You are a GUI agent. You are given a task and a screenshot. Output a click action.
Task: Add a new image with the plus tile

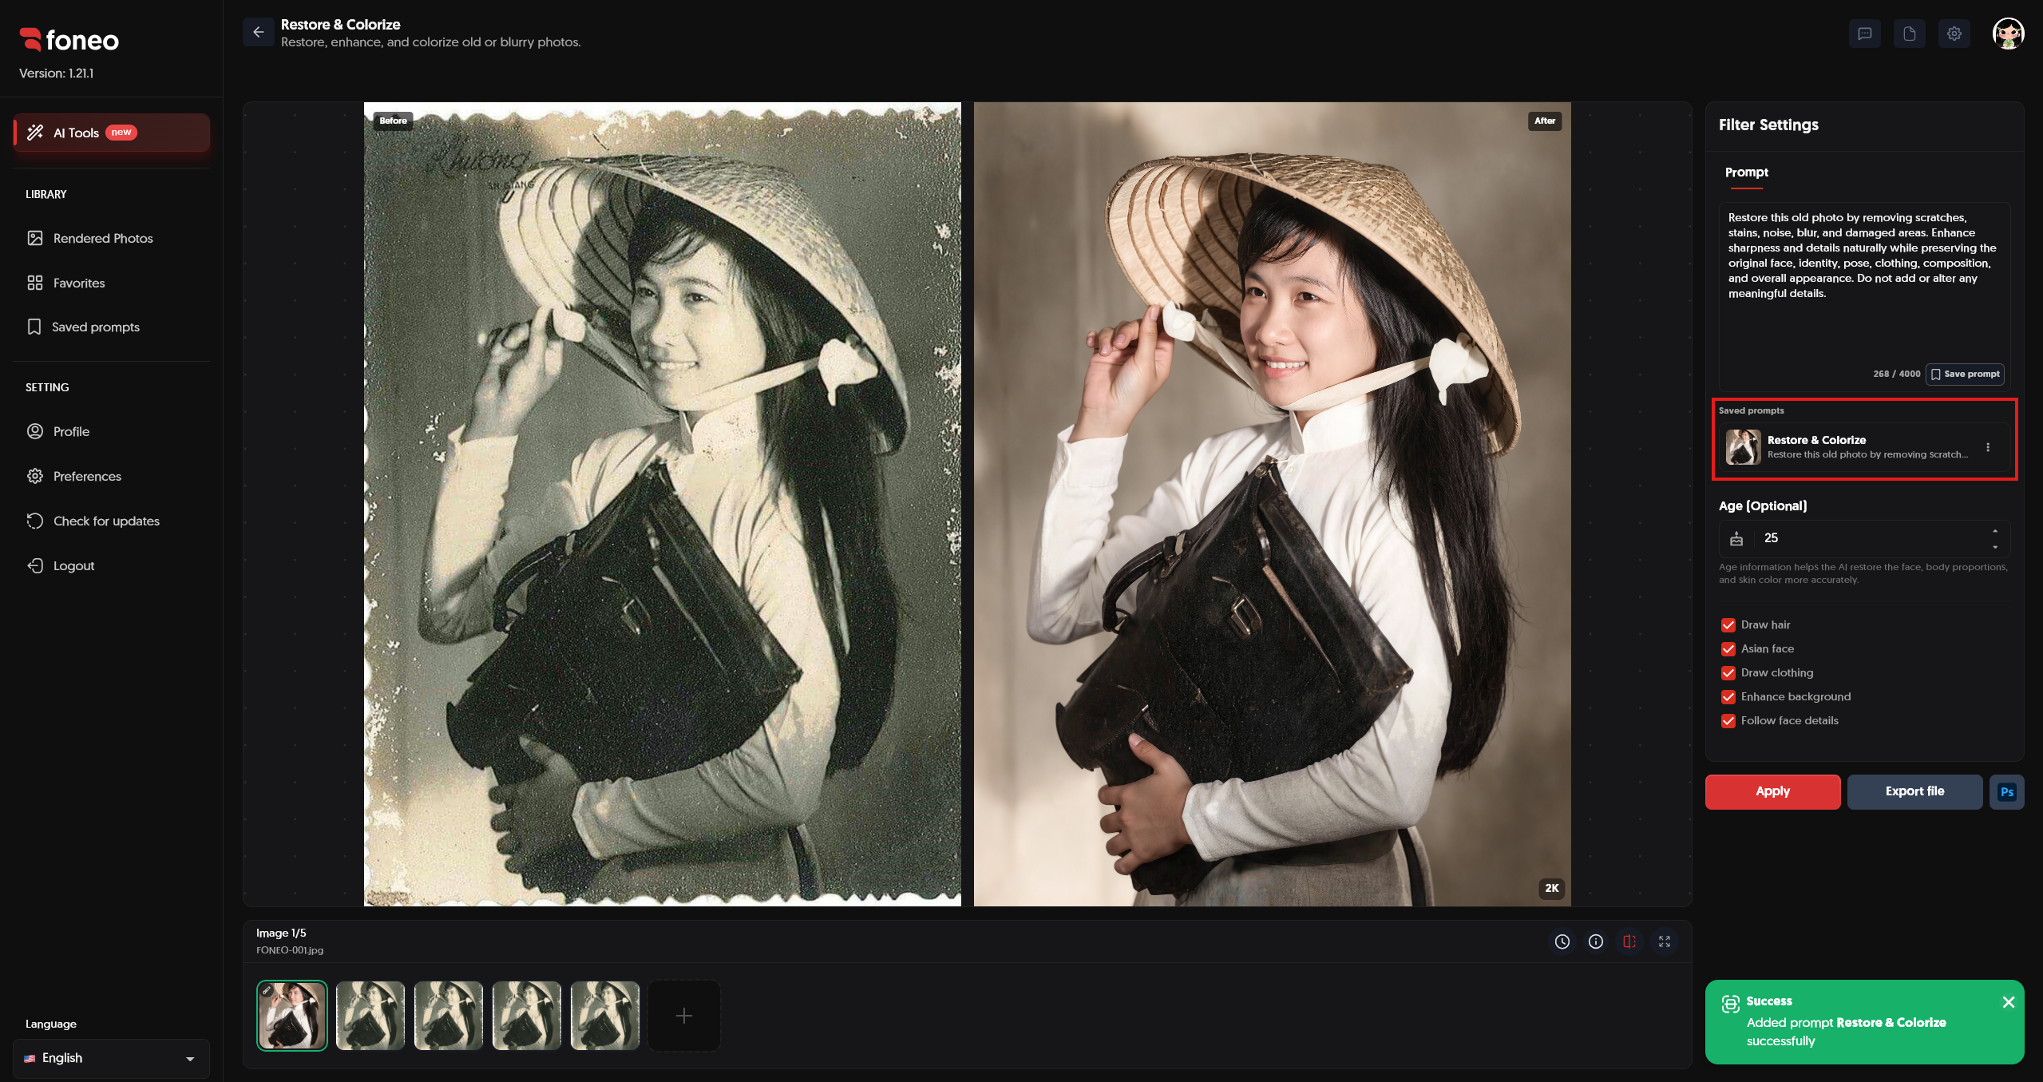pos(683,1016)
